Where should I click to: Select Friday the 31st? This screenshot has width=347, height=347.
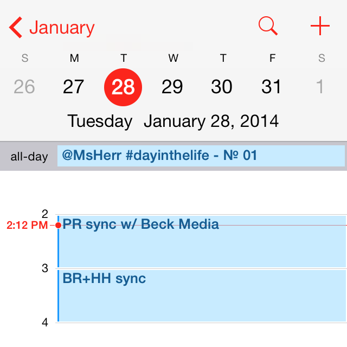[x=271, y=87]
